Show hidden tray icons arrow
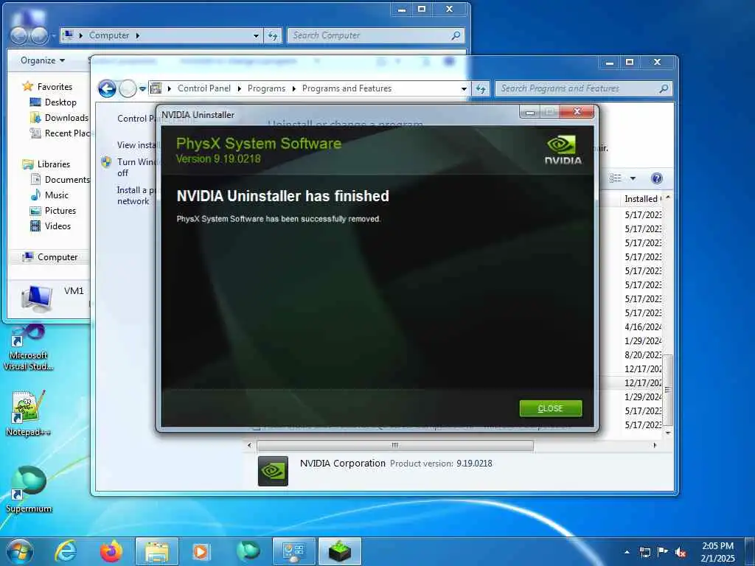755x566 pixels. pyautogui.click(x=627, y=552)
